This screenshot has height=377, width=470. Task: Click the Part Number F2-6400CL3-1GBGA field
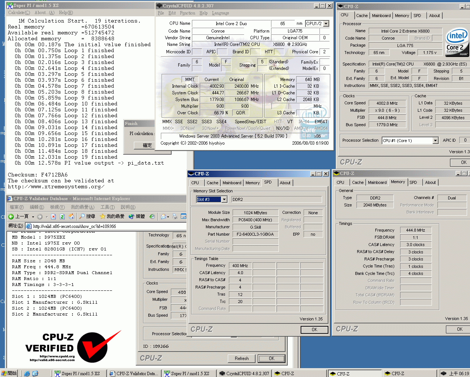coord(256,234)
